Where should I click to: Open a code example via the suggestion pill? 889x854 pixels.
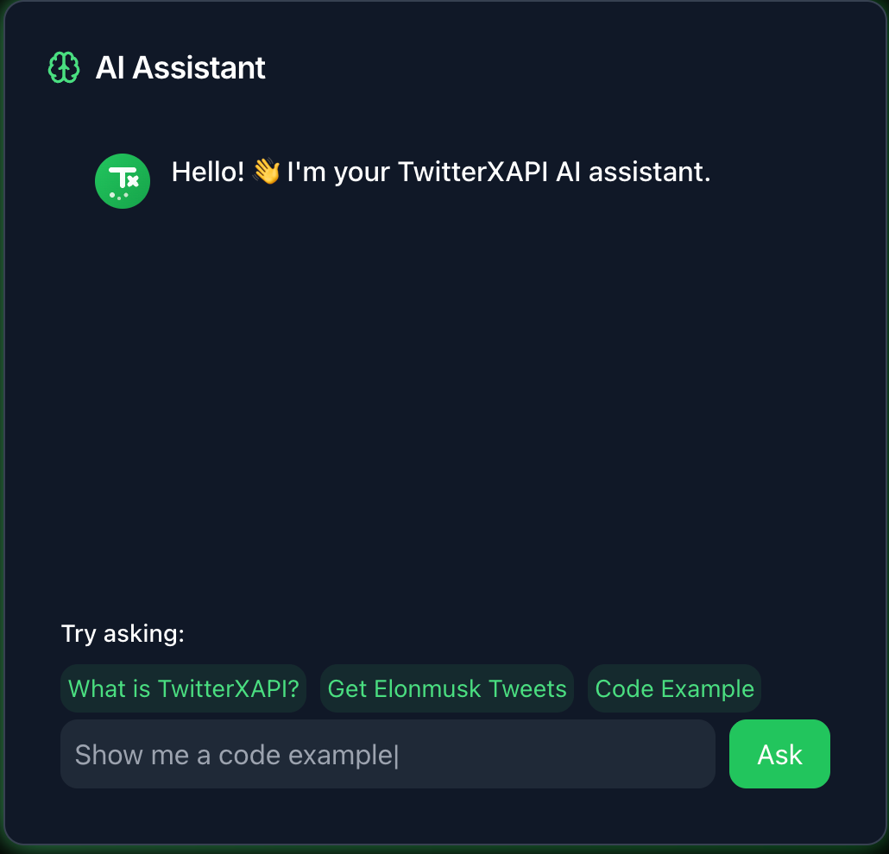point(674,688)
